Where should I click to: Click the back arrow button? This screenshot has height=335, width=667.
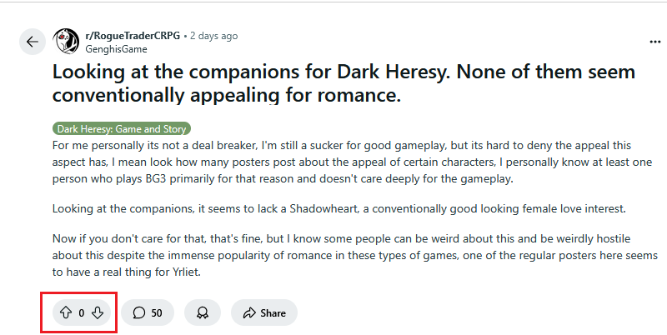coord(33,42)
